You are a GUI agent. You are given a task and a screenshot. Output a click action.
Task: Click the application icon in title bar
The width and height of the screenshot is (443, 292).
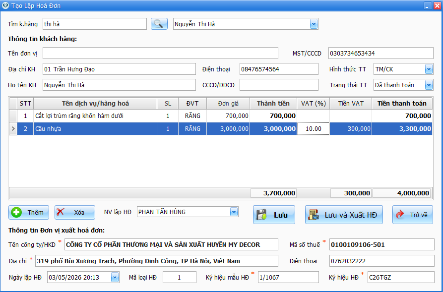tap(5, 5)
